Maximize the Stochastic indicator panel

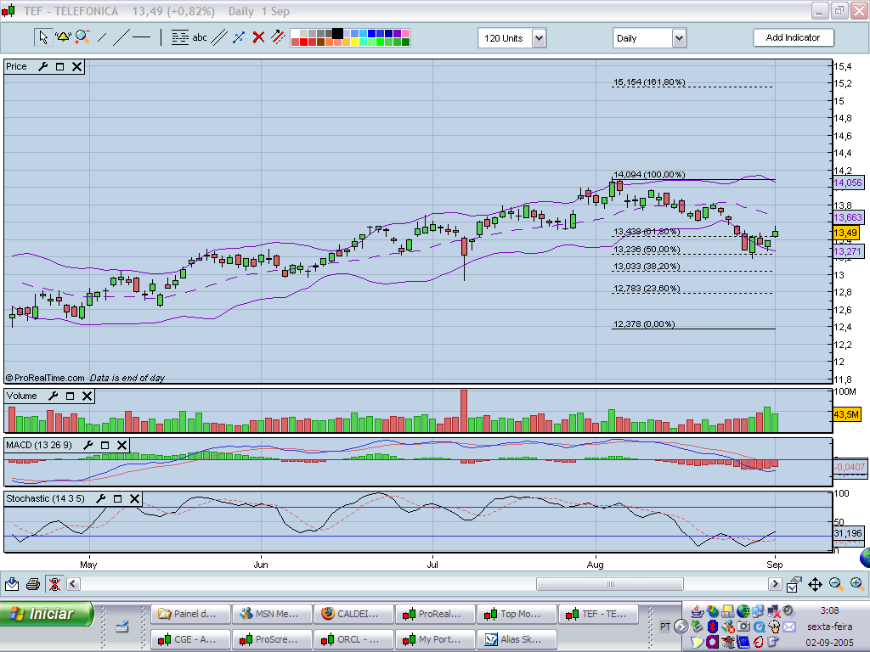click(x=117, y=498)
